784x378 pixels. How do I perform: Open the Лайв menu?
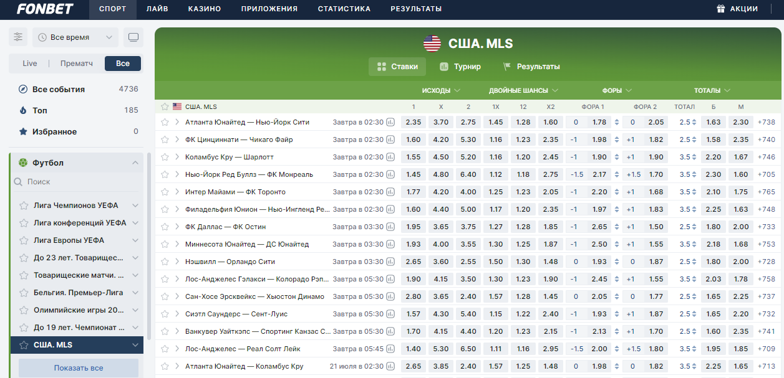point(157,9)
